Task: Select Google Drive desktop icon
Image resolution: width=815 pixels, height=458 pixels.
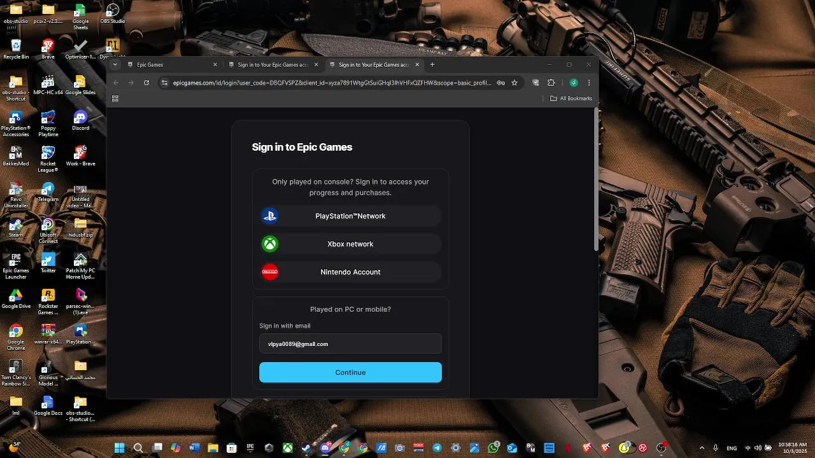Action: click(x=16, y=298)
